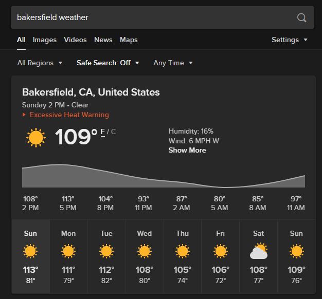This screenshot has height=299, width=322.
Task: Go to the Maps tab
Action: coord(129,40)
